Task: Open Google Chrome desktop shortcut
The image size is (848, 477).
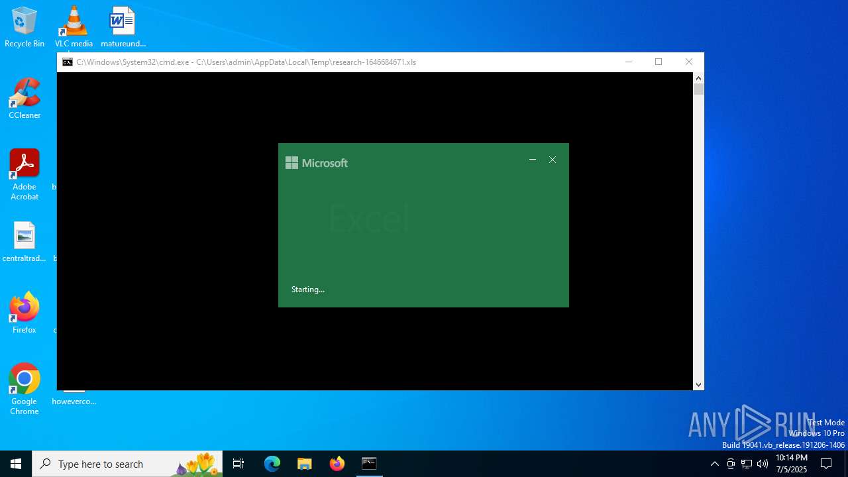Action: coord(25,390)
